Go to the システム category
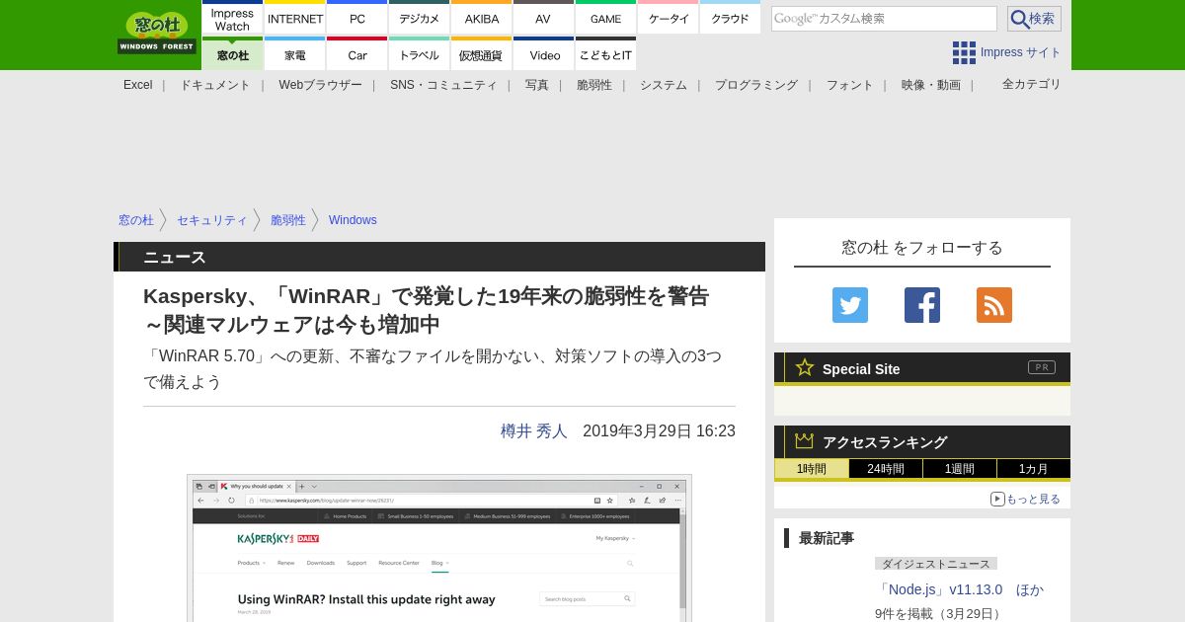Viewport: 1185px width, 622px height. pyautogui.click(x=664, y=85)
